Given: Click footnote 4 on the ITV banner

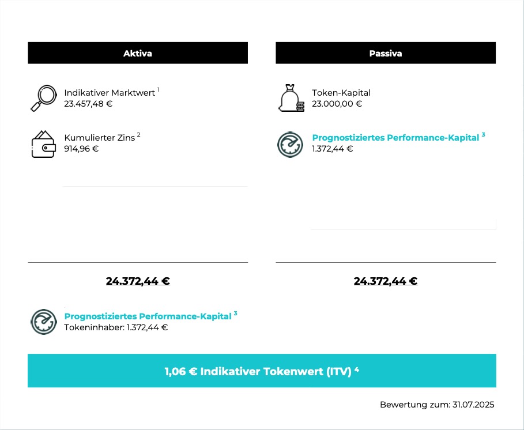Looking at the screenshot, I should 357,369.
